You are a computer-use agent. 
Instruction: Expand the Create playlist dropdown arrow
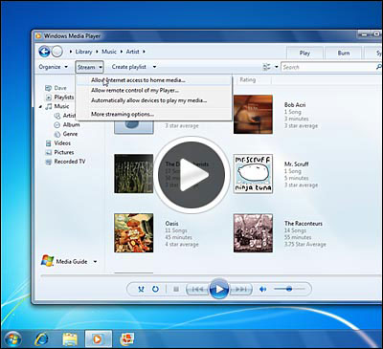tap(154, 67)
